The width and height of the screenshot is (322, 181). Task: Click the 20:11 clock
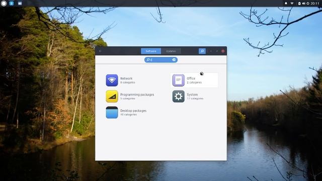pyautogui.click(x=315, y=4)
